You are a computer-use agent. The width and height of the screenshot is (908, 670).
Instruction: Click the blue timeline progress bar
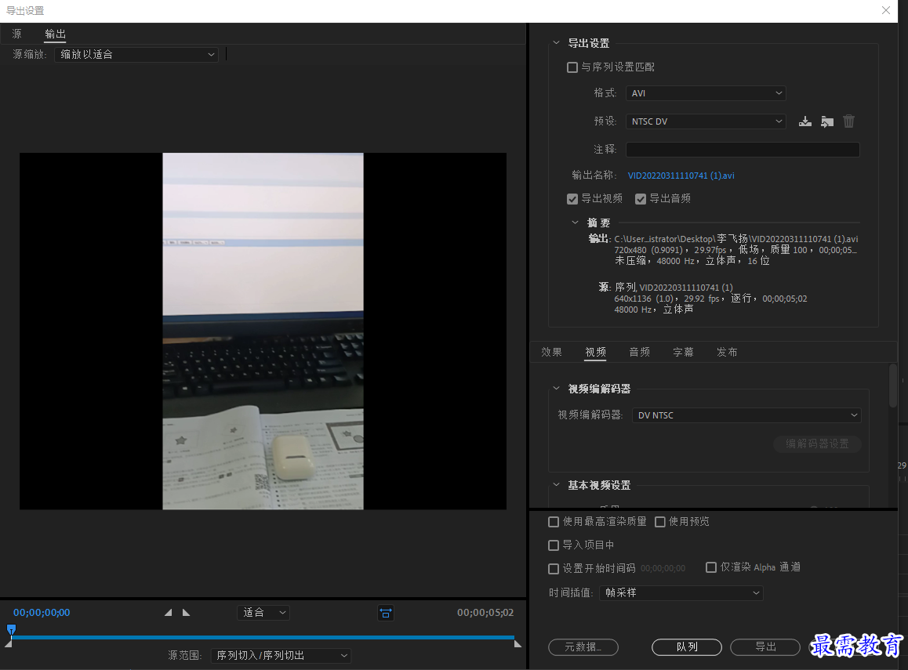click(x=263, y=637)
